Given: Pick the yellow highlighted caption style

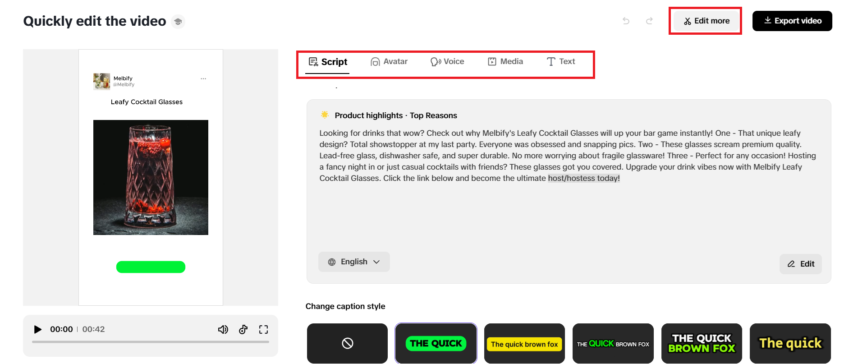Looking at the screenshot, I should [x=524, y=343].
